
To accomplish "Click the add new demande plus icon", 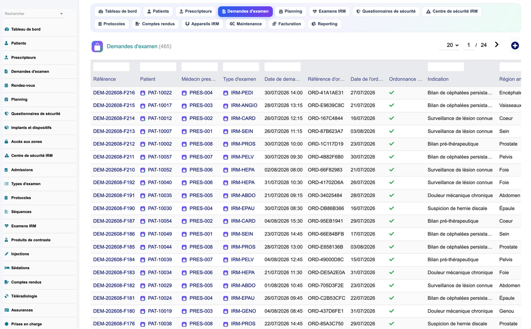I will tap(515, 46).
